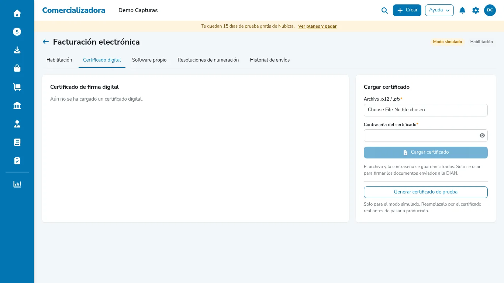Open the dollar coin sidebar icon
The width and height of the screenshot is (504, 283).
[x=17, y=32]
